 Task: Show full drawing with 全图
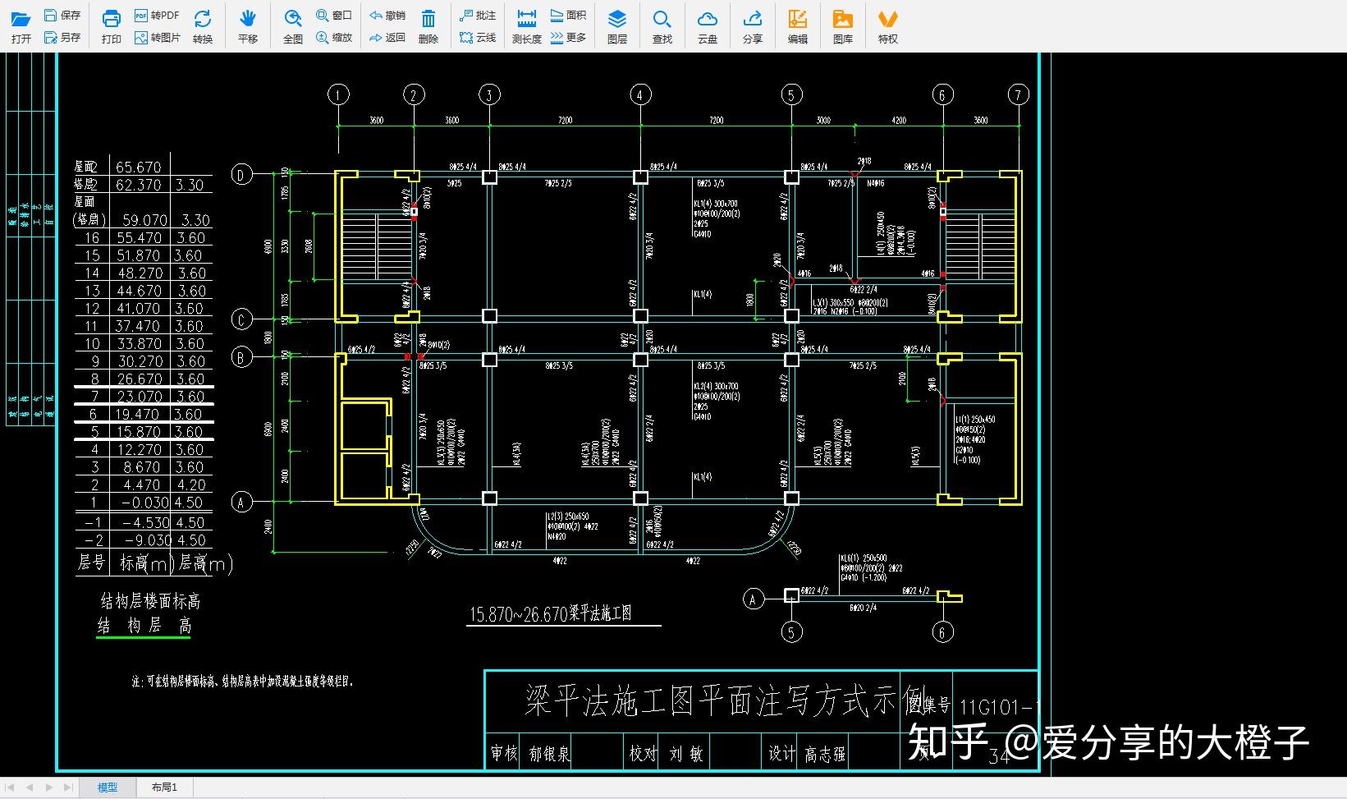coord(293,26)
